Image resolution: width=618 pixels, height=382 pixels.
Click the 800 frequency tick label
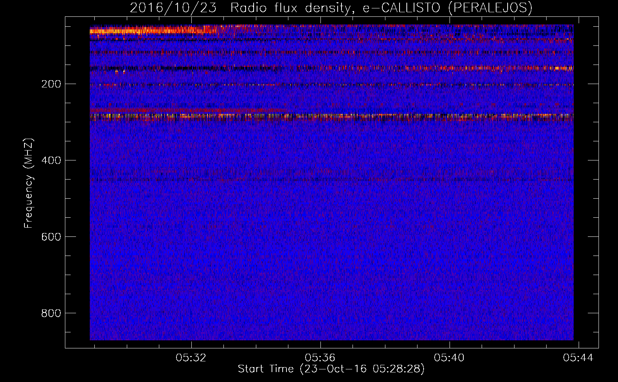(x=51, y=313)
